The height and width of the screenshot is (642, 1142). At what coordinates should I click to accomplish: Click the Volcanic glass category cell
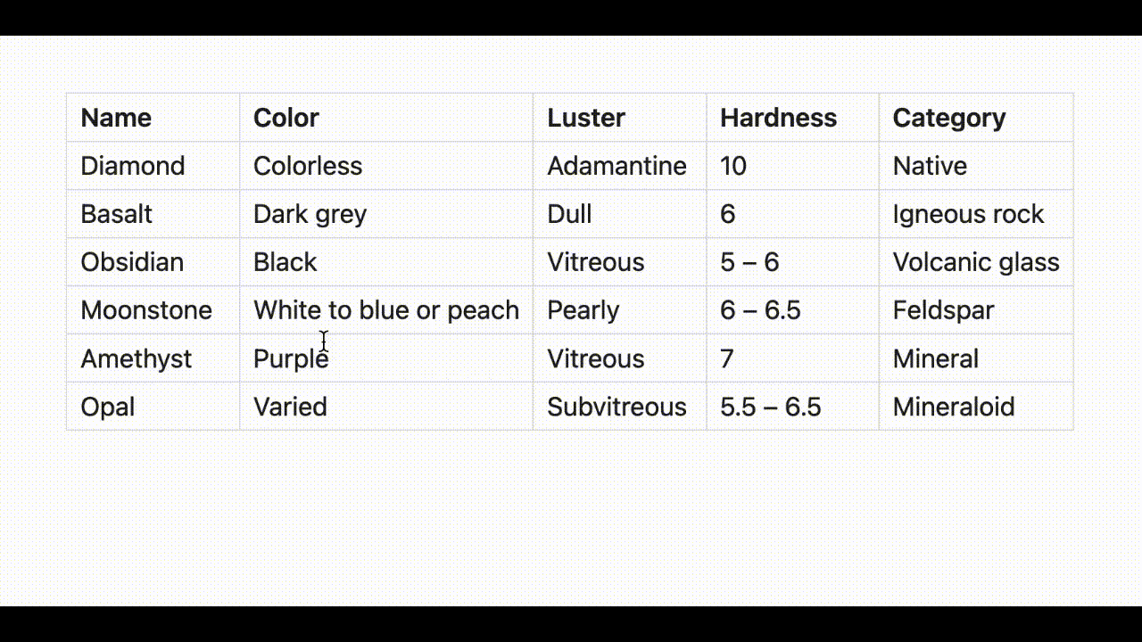coord(976,262)
